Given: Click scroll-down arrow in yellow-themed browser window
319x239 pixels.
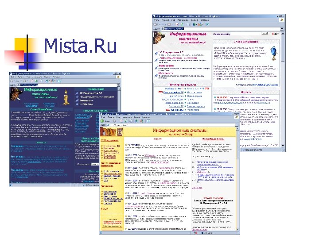Looking at the screenshot, I should click(237, 229).
